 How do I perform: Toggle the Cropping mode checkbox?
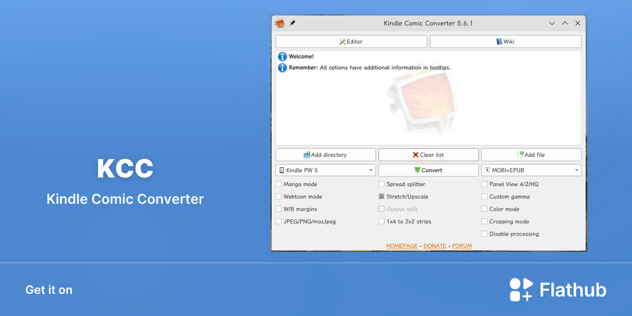pyautogui.click(x=485, y=222)
